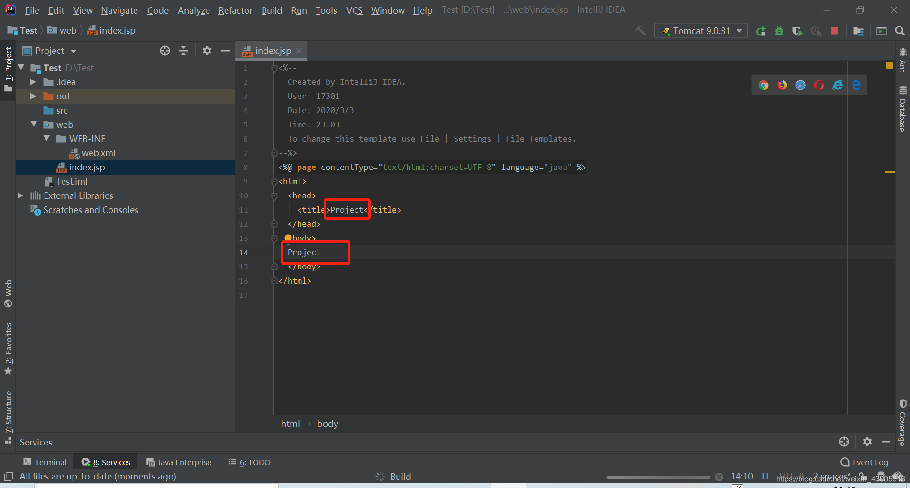The image size is (910, 488).
Task: Collapse the Test project root
Action: [x=21, y=68]
